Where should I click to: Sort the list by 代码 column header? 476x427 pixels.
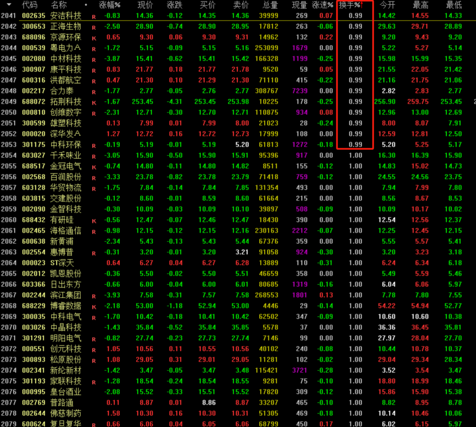[x=30, y=5]
